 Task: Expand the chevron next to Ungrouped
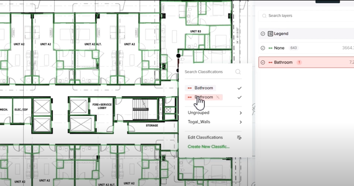pyautogui.click(x=241, y=113)
